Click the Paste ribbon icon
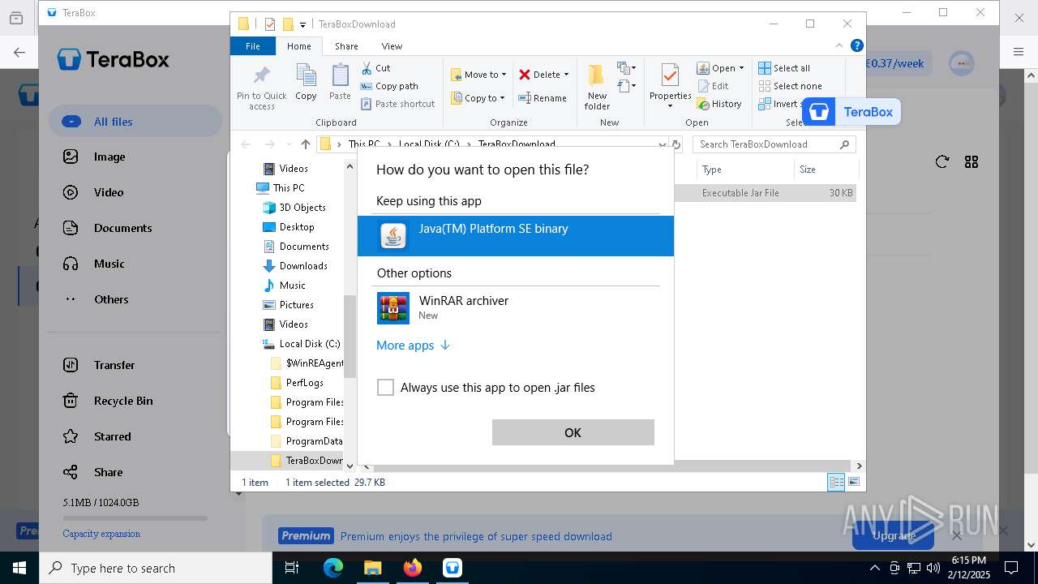 click(340, 83)
